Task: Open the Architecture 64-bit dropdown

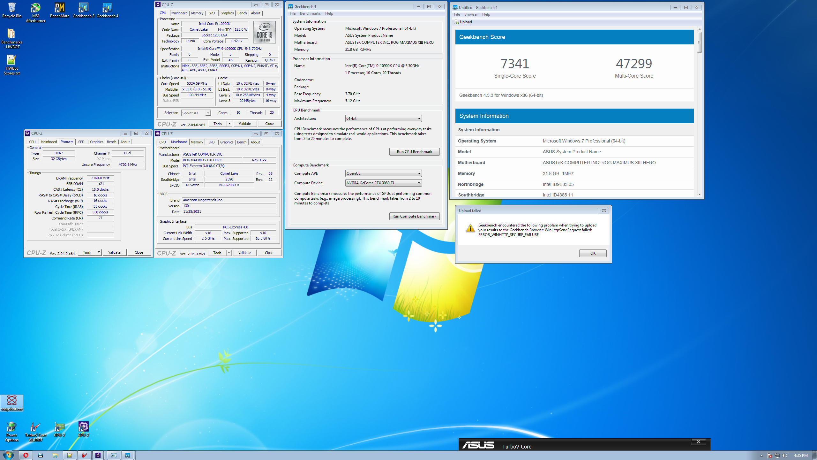Action: coord(383,119)
